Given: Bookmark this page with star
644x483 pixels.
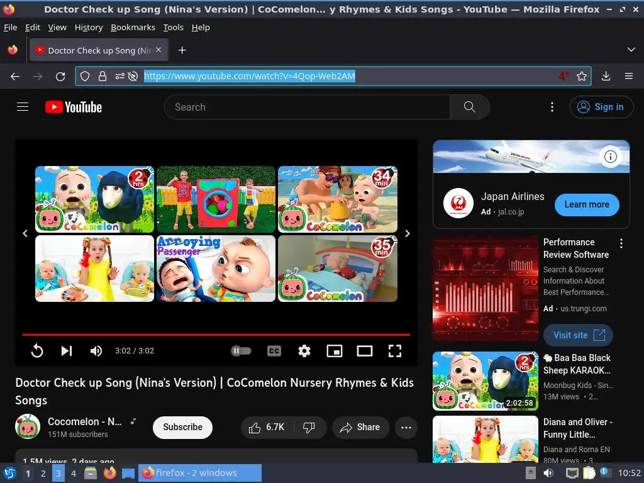Looking at the screenshot, I should pos(581,76).
